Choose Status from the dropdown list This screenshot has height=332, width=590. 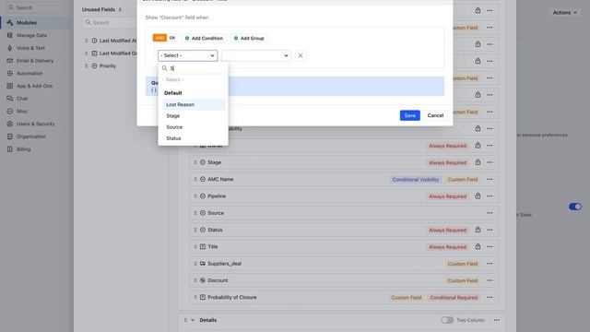[194, 138]
